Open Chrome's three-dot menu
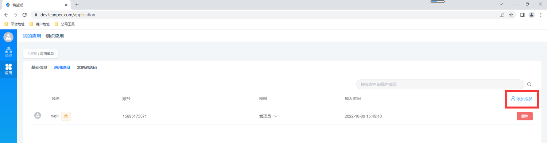 (x=541, y=15)
